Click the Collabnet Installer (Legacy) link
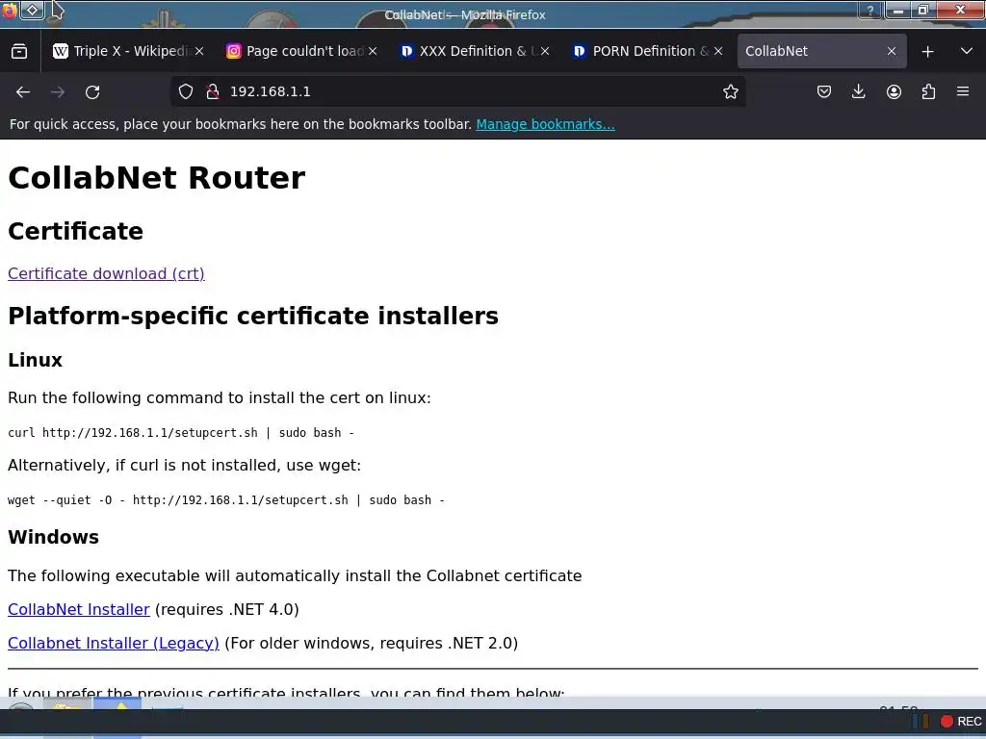This screenshot has width=986, height=739. coord(114,644)
